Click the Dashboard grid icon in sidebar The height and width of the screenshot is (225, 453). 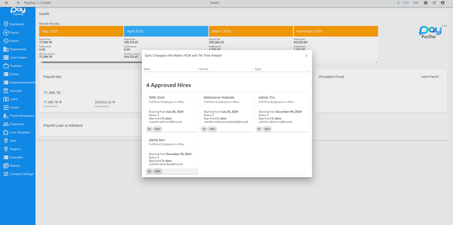(6, 24)
